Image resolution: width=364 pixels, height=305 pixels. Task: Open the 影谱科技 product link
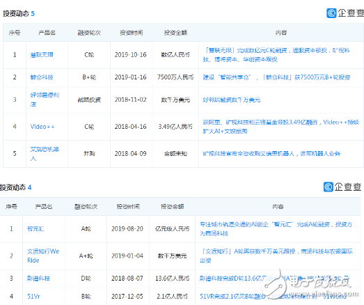point(39,279)
